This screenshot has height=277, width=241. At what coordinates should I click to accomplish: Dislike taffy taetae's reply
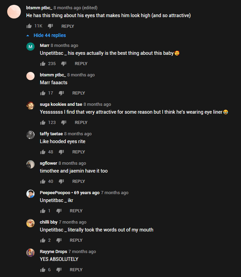click(61, 152)
